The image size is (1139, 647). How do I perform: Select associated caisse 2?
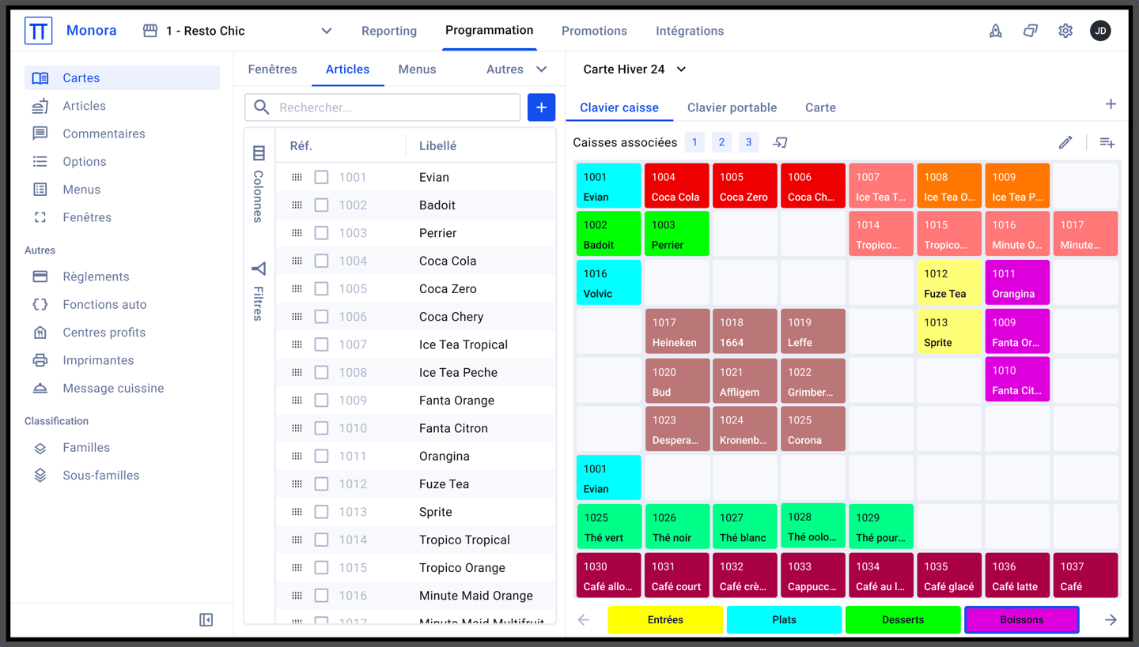[x=721, y=143]
